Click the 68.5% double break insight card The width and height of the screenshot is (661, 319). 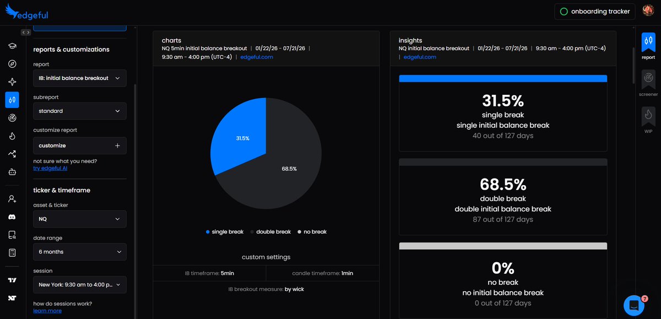point(503,197)
